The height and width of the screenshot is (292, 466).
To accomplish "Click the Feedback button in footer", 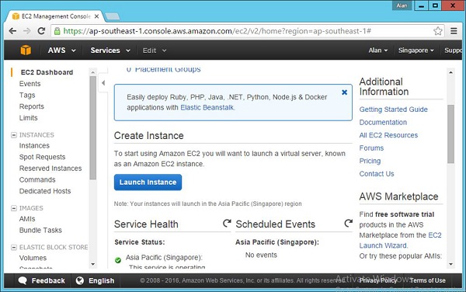I will 42,280.
